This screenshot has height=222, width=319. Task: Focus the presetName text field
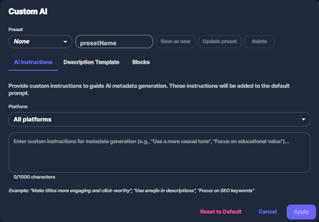click(114, 42)
